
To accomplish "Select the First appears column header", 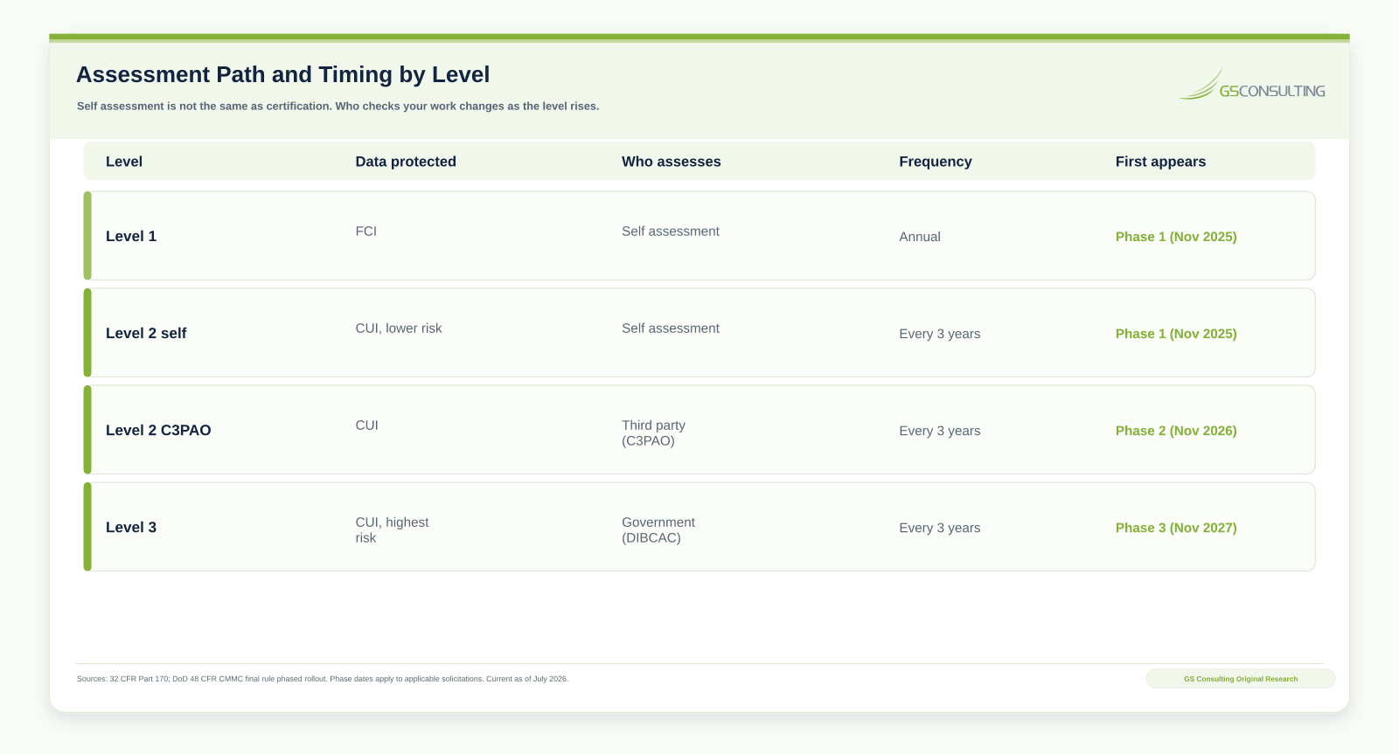I will point(1160,162).
